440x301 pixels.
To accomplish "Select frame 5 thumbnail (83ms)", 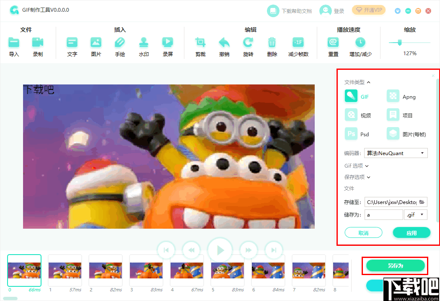I will 228,270.
